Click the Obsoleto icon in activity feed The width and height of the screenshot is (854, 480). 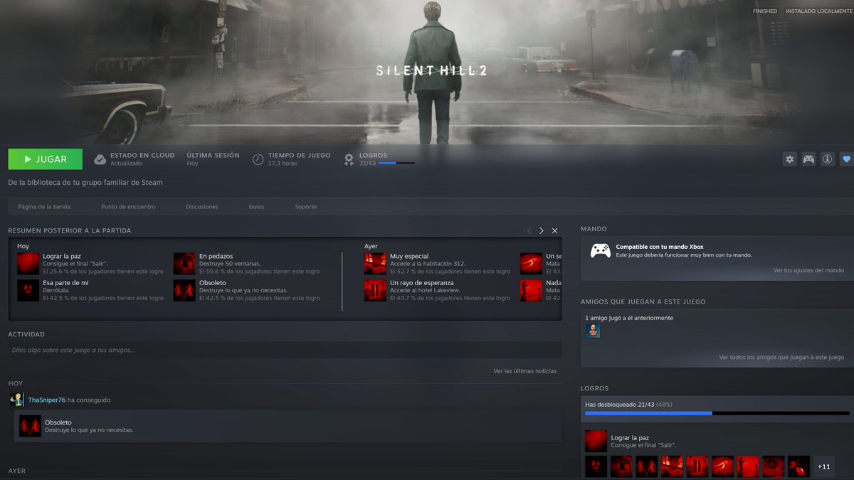coord(30,426)
